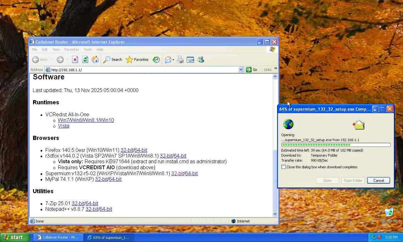Stop loading the page with the red X icon

75,60
